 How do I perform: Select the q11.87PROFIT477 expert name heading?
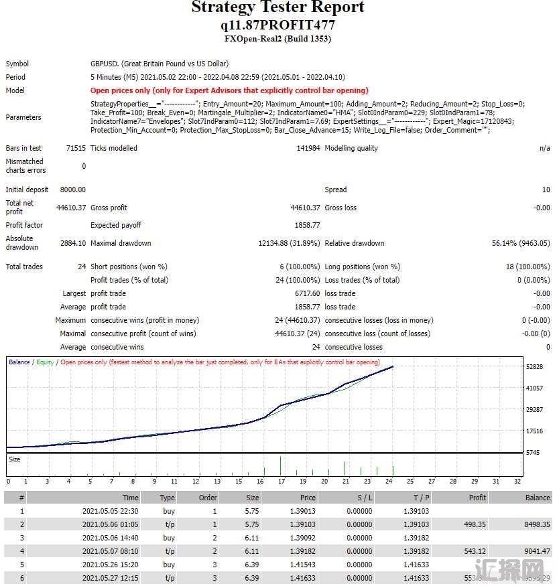[x=277, y=25]
